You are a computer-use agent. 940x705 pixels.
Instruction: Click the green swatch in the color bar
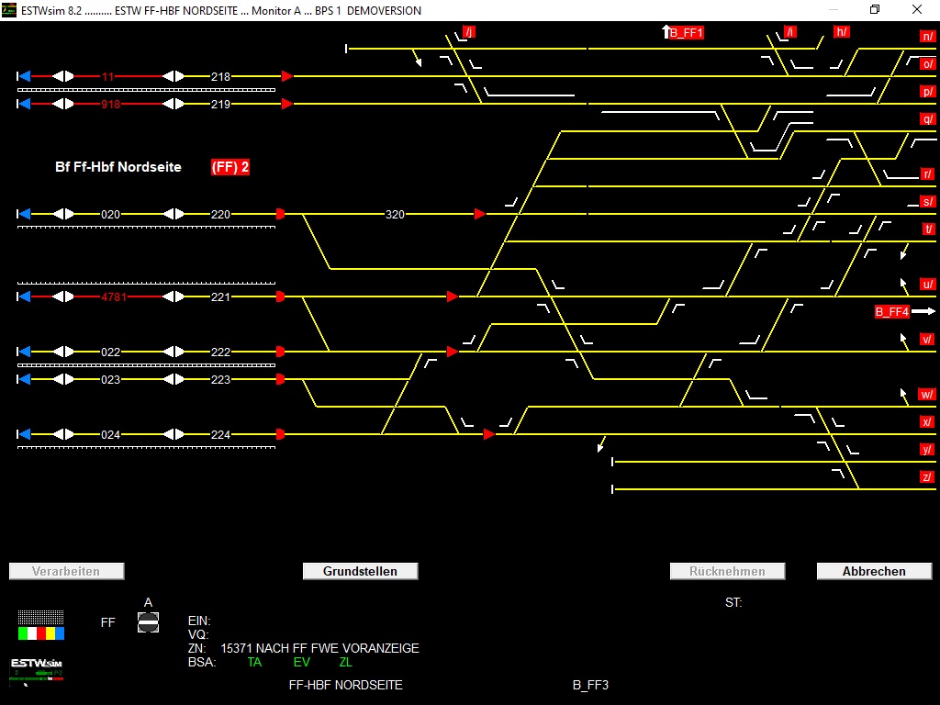click(23, 633)
